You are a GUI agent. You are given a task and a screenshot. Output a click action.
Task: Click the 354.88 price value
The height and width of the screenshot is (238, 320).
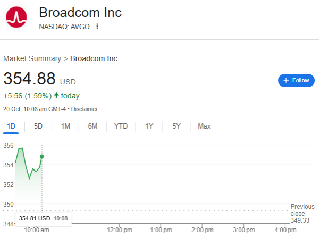click(29, 79)
